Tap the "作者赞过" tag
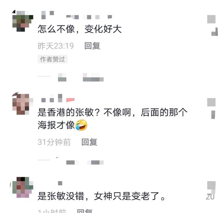The image size is (218, 213). pyautogui.click(x=52, y=59)
